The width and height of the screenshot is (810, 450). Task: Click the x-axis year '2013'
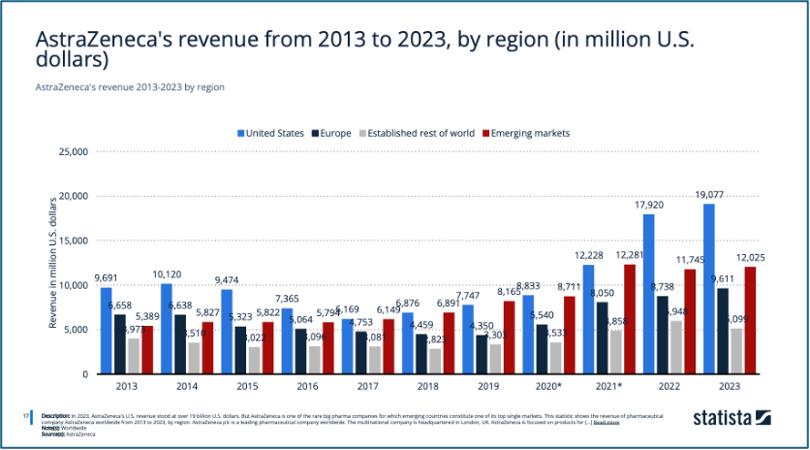[x=127, y=386]
